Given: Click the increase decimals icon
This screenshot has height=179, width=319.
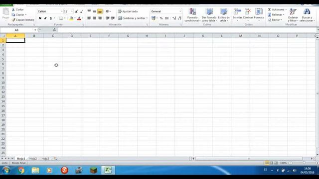Looking at the screenshot, I should point(174,18).
